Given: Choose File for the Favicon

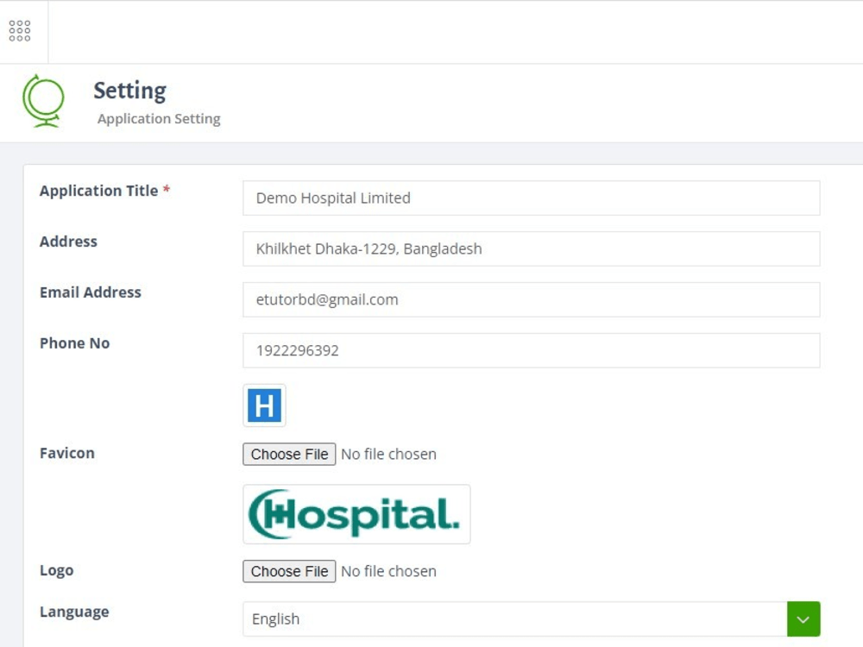Looking at the screenshot, I should coord(289,455).
